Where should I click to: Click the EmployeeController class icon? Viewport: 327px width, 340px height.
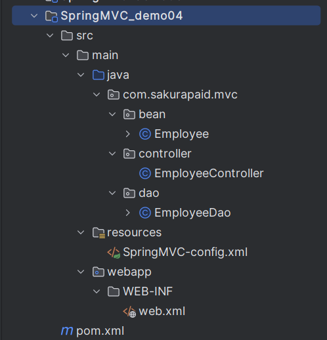(145, 173)
